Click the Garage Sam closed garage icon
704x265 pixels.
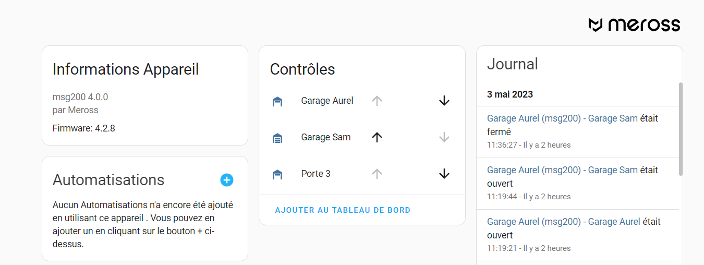tap(277, 138)
